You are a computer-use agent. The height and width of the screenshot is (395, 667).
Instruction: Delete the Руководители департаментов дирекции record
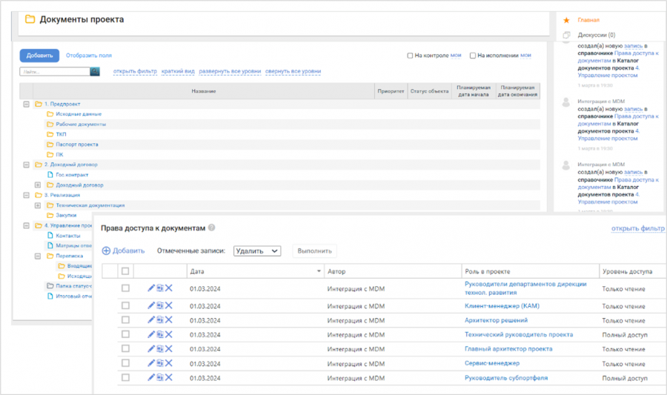coord(169,288)
